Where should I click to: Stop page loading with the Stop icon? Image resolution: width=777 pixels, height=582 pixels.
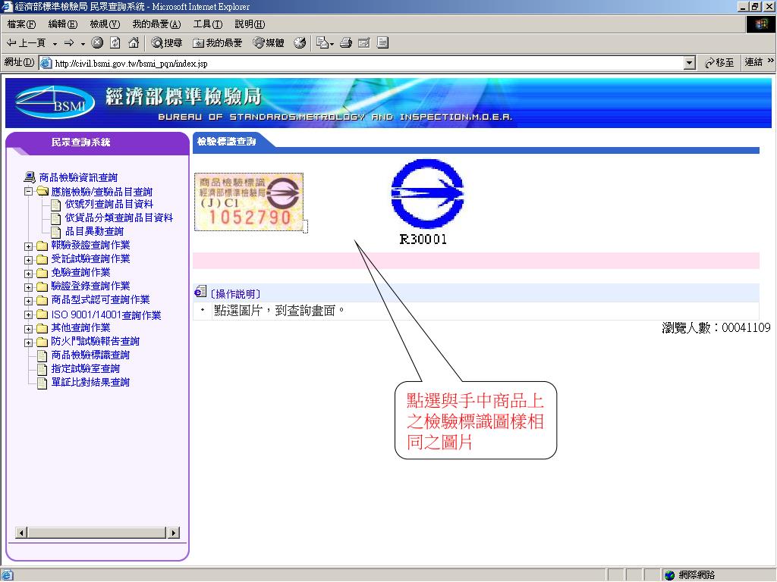tap(97, 43)
